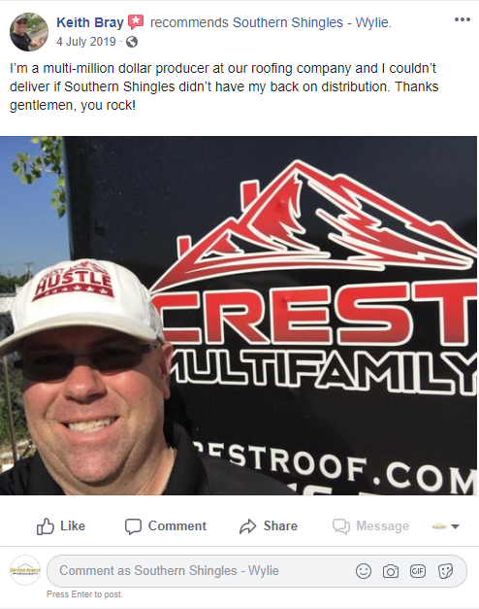Click the Message button
This screenshot has height=609, width=479.
[370, 526]
